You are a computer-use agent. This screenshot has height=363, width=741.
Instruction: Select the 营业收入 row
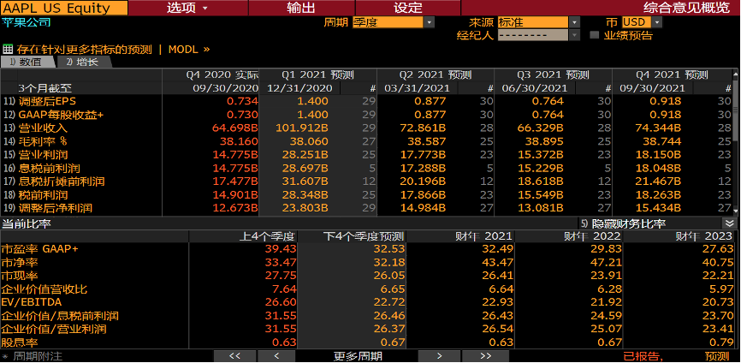pyautogui.click(x=367, y=128)
